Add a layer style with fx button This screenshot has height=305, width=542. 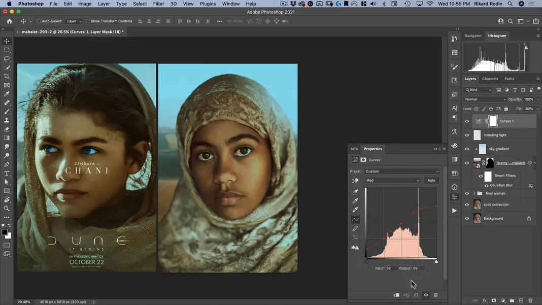coord(485,301)
